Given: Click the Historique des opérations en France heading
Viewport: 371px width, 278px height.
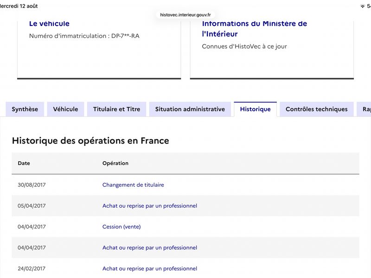Looking at the screenshot, I should tap(90, 141).
